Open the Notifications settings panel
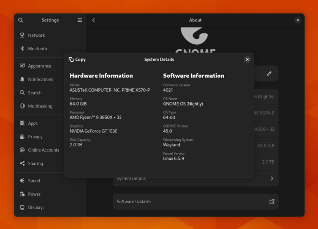This screenshot has width=318, height=229. [x=40, y=79]
